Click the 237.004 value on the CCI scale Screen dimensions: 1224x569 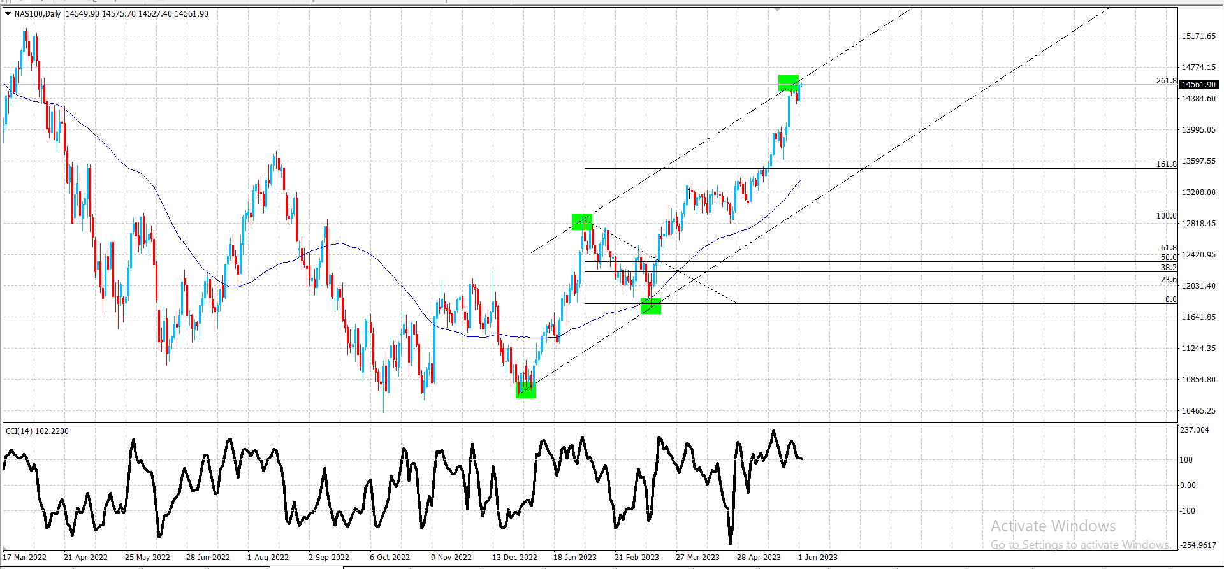[x=1195, y=430]
